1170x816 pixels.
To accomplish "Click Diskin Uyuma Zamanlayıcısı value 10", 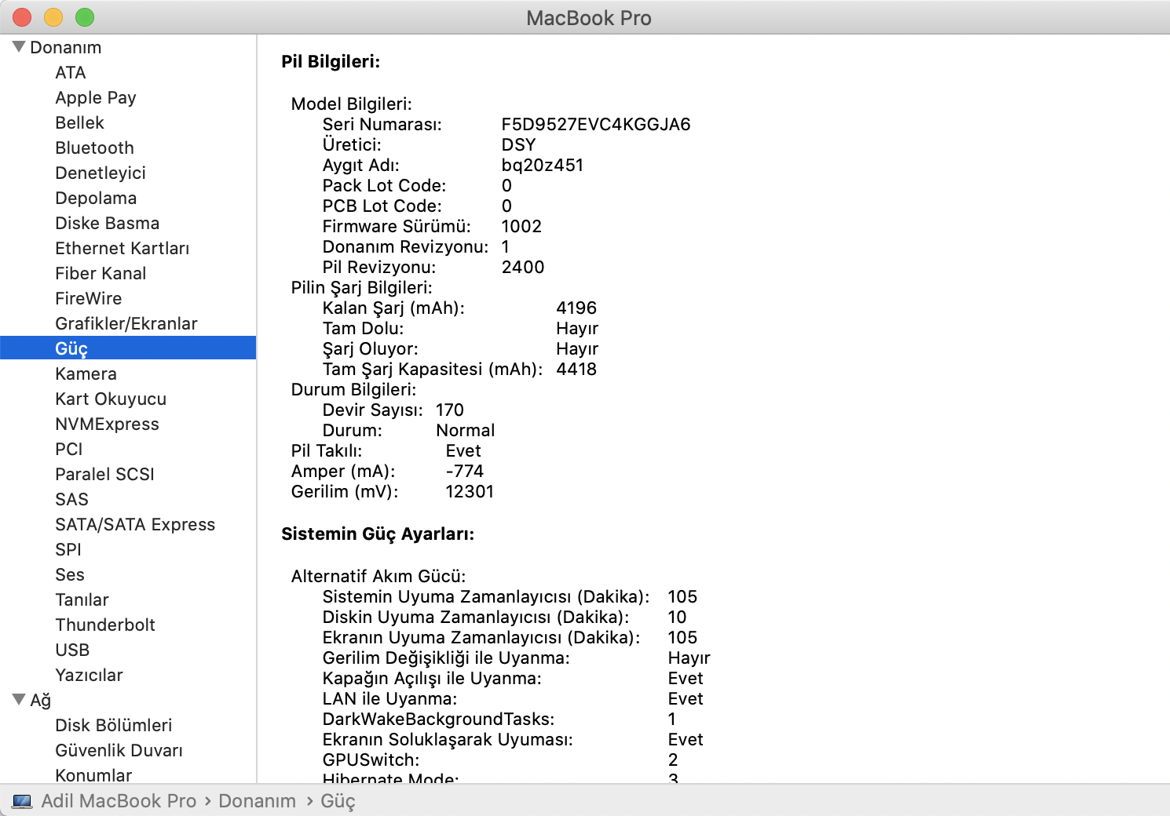I will [x=677, y=617].
